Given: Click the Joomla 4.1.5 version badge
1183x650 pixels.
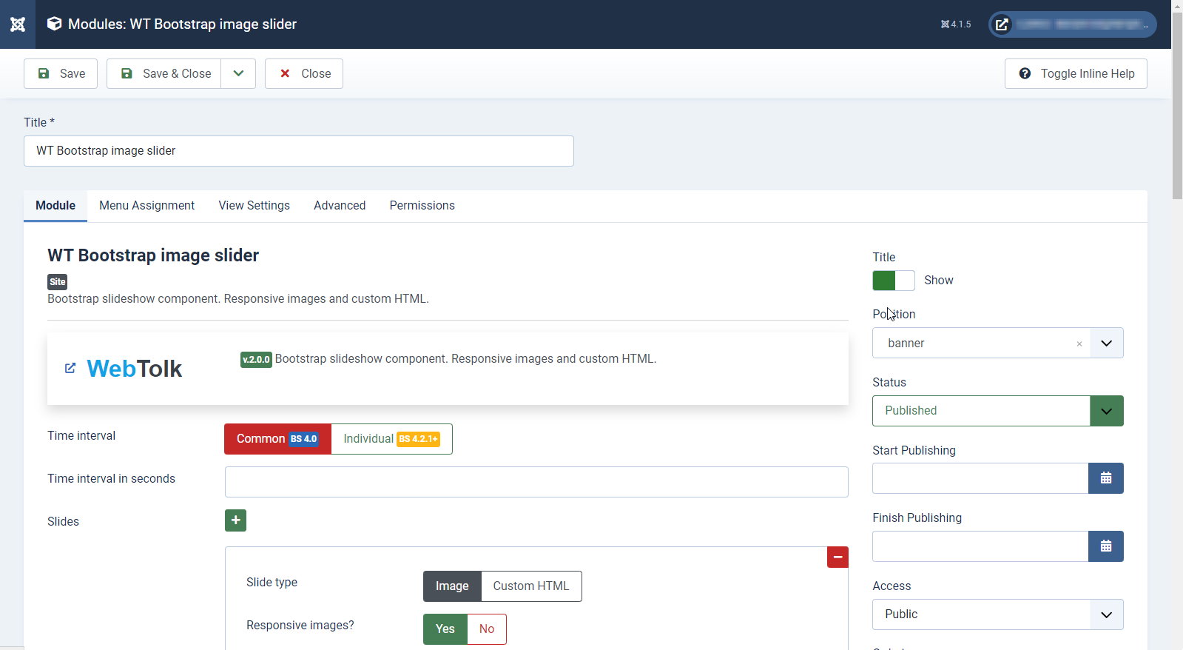Looking at the screenshot, I should coord(956,24).
